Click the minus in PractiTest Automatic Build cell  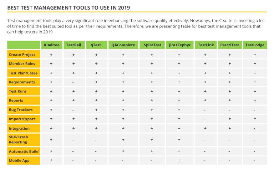point(229,151)
